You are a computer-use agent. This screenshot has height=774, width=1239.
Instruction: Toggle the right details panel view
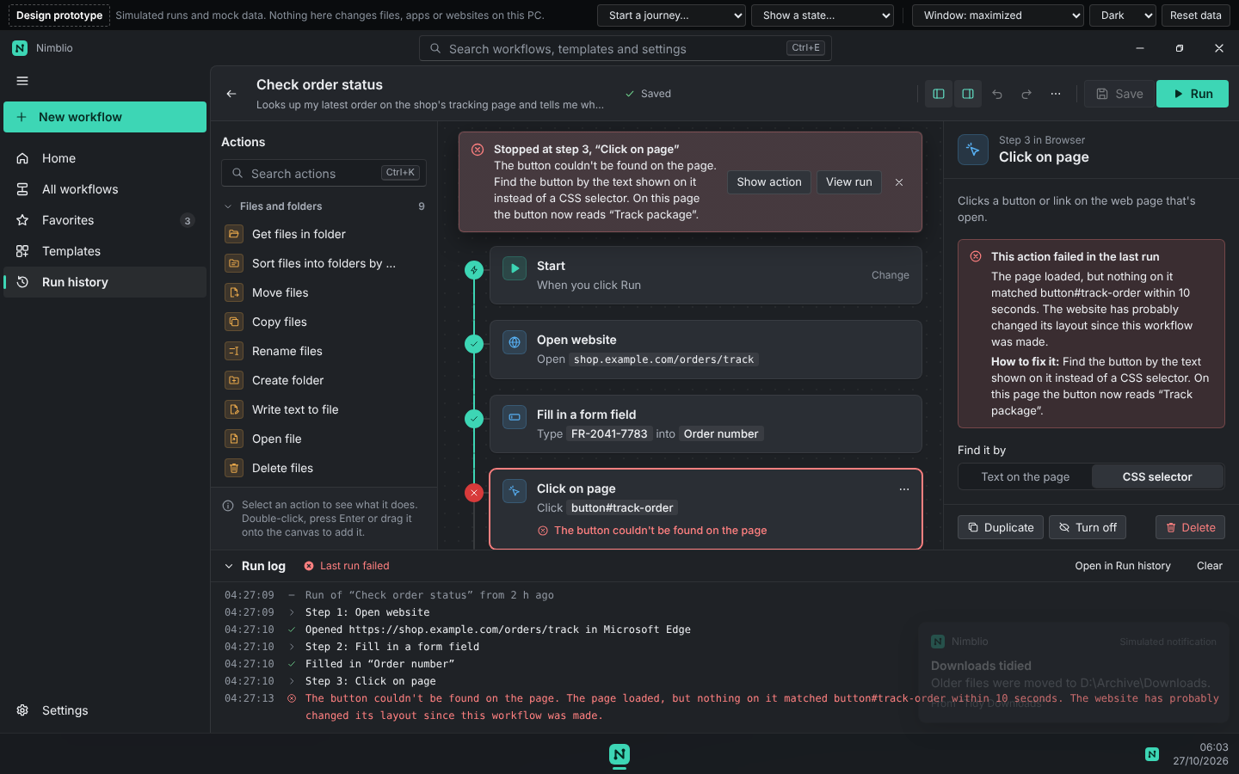968,94
